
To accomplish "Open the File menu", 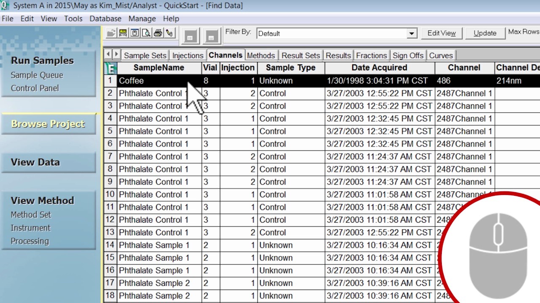I will (8, 19).
